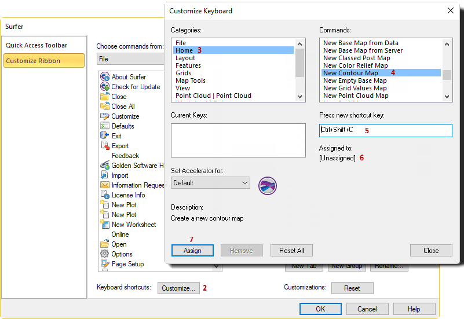Image resolution: width=464 pixels, height=319 pixels.
Task: Click the Reset All button
Action: point(291,251)
